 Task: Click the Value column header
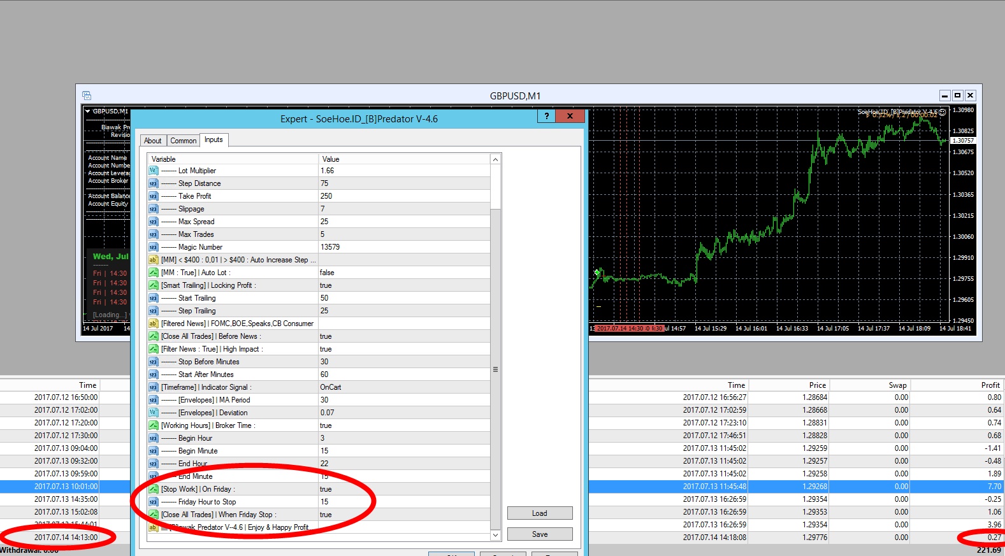(404, 159)
